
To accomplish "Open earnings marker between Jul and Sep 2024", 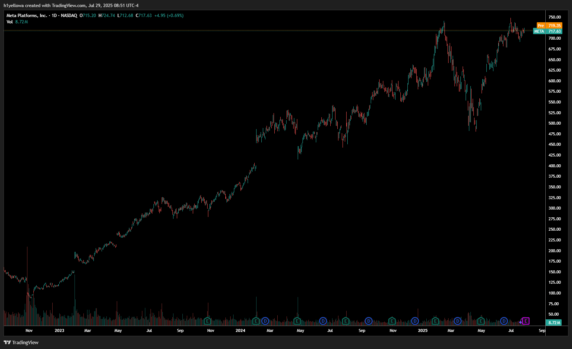I will click(345, 321).
